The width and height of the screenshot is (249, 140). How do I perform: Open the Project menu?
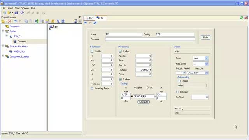pyautogui.click(x=10, y=8)
